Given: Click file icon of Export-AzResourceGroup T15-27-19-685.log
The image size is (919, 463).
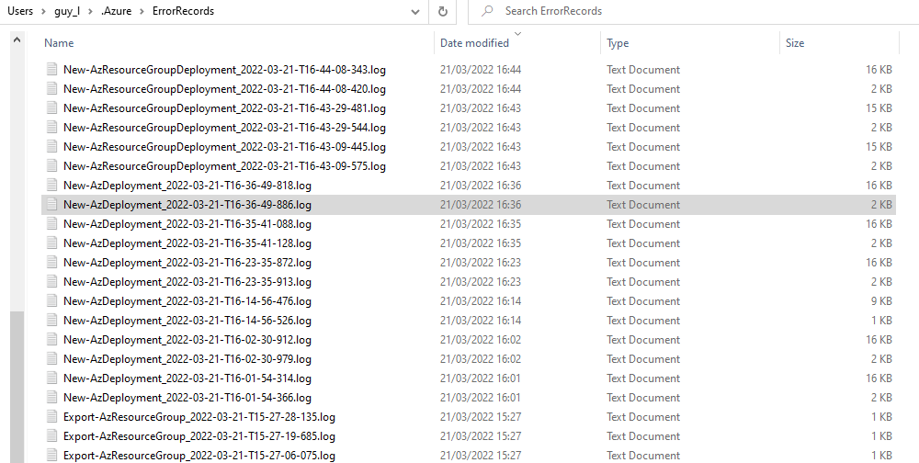Looking at the screenshot, I should [52, 436].
